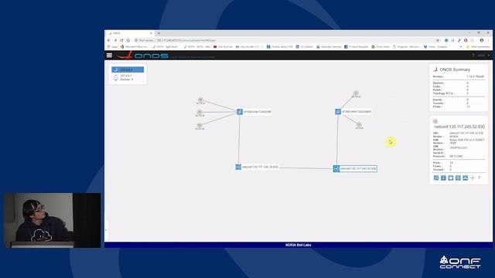
Task: Click the Flows row in ONOS Summary
Action: [x=459, y=107]
